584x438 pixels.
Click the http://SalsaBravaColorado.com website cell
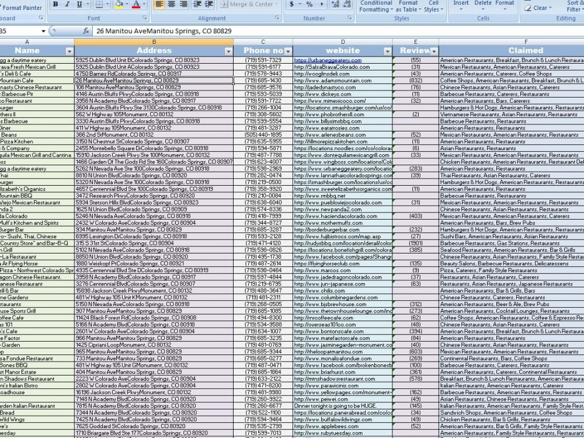(343, 67)
